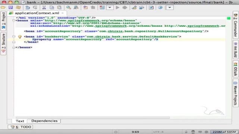Open the 7: Structure tool window
Viewport: 239px width, 134px height.
click(x=3, y=44)
